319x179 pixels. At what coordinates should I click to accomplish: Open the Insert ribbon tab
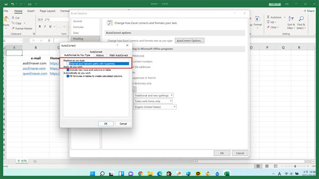(31, 11)
